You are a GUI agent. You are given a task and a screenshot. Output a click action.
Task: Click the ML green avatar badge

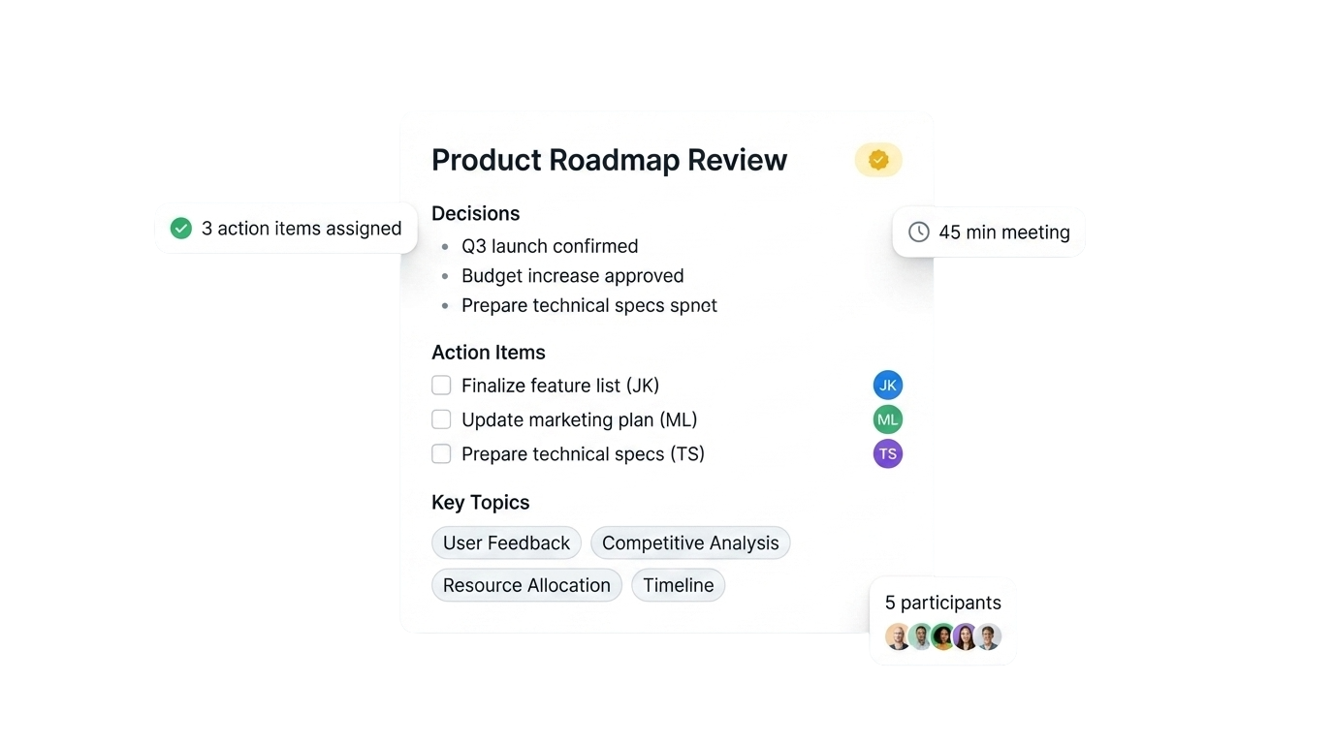[887, 419]
